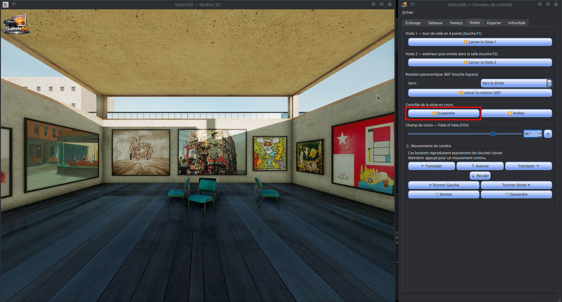Viewport: 562px width, 302px height.
Task: Switch to the Exporter tab
Action: [494, 23]
